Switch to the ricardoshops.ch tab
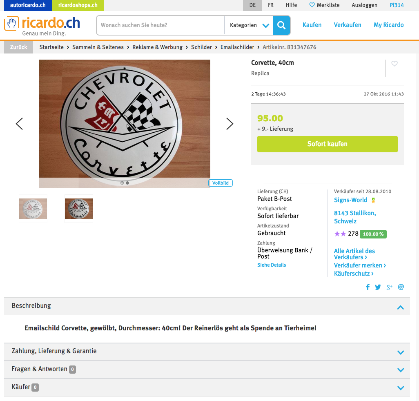This screenshot has width=419, height=401. [78, 5]
